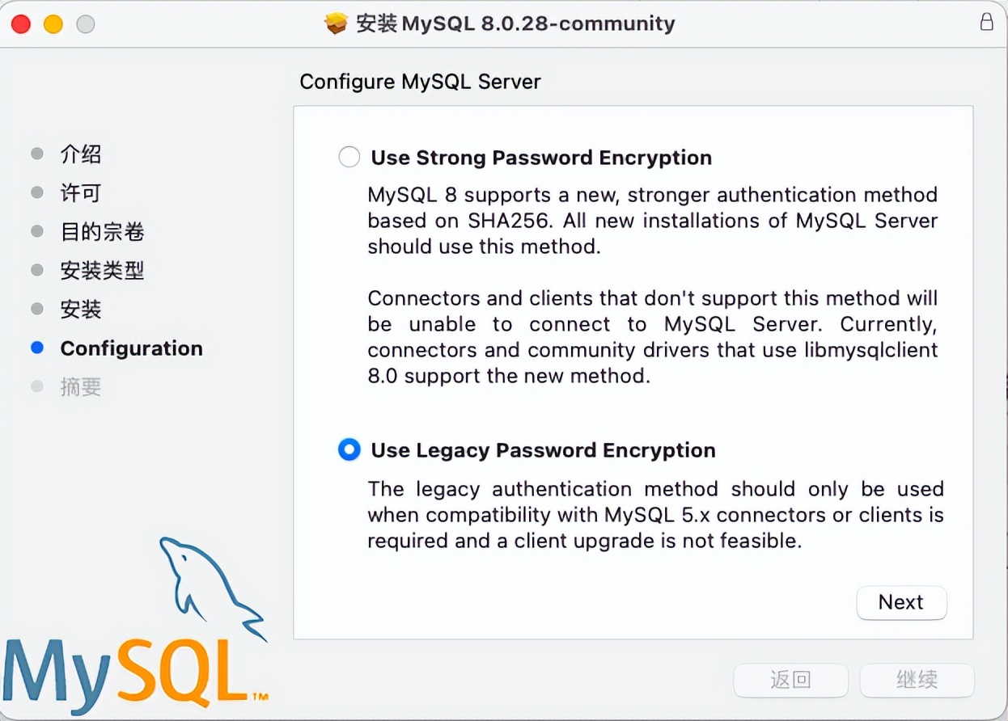Click the 返回 button
The image size is (1008, 721).
coord(790,680)
